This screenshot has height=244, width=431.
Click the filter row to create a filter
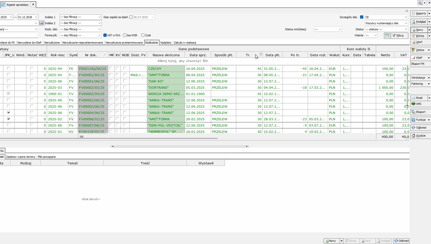(x=183, y=61)
